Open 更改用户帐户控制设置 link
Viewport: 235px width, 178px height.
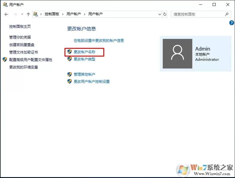[92, 82]
